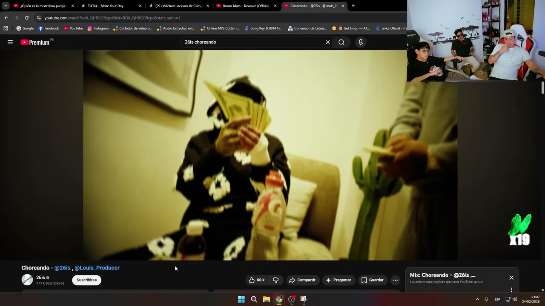Open the Google bookmark
Screen dimensions: 545x306
point(25,28)
